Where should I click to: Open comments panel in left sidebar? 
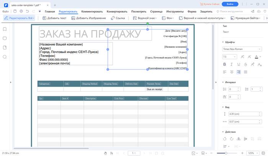pyautogui.click(x=5, y=38)
